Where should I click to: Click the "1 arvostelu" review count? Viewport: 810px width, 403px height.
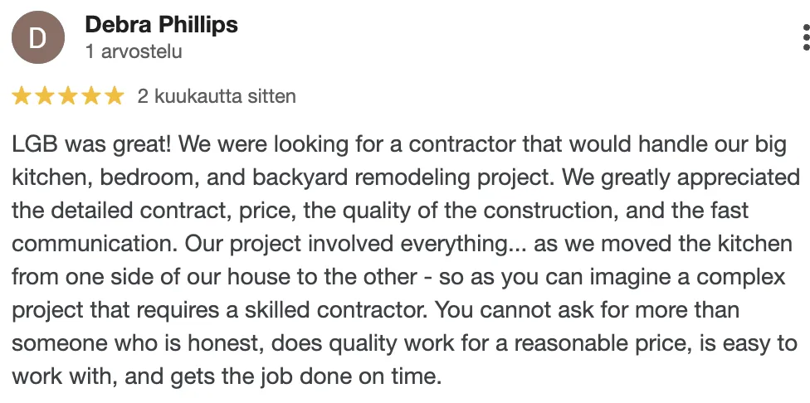click(x=134, y=51)
